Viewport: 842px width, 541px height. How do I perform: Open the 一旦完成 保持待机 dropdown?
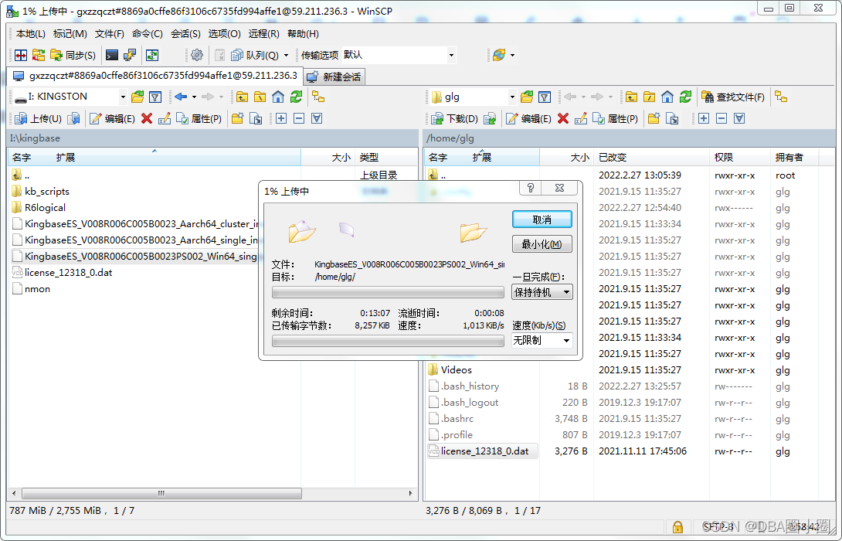(x=542, y=291)
